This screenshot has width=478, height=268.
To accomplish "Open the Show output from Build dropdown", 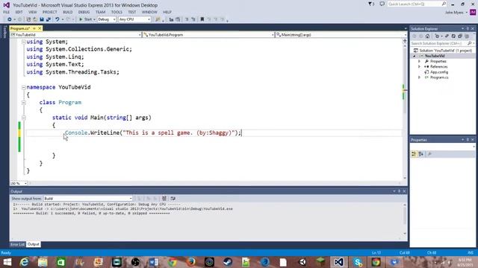I will click(x=88, y=199).
